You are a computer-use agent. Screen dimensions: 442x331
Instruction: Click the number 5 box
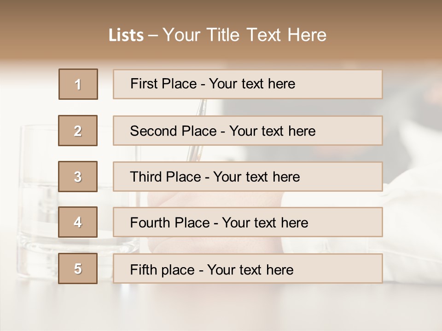(x=78, y=268)
